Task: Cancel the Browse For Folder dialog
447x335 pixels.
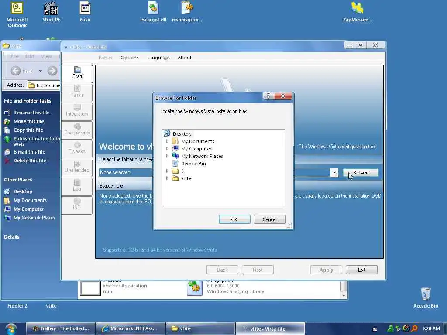Action: pos(270,219)
